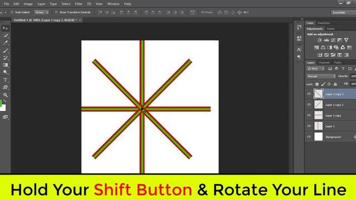Open the Auto-Select Group dropdown
Viewport: 356px width, 200px height.
point(42,12)
